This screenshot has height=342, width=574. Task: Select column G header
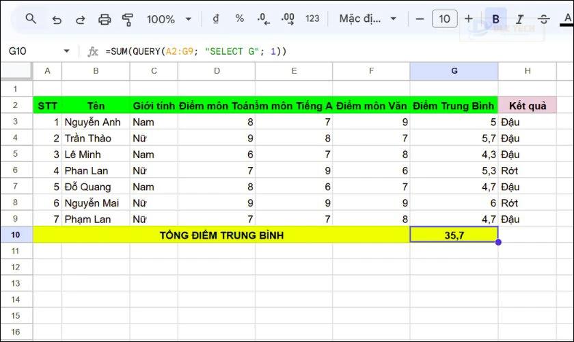454,70
